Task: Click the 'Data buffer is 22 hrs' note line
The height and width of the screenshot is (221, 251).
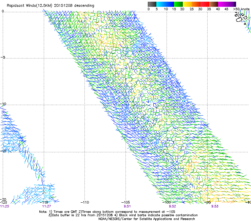Action: pyautogui.click(x=123, y=215)
